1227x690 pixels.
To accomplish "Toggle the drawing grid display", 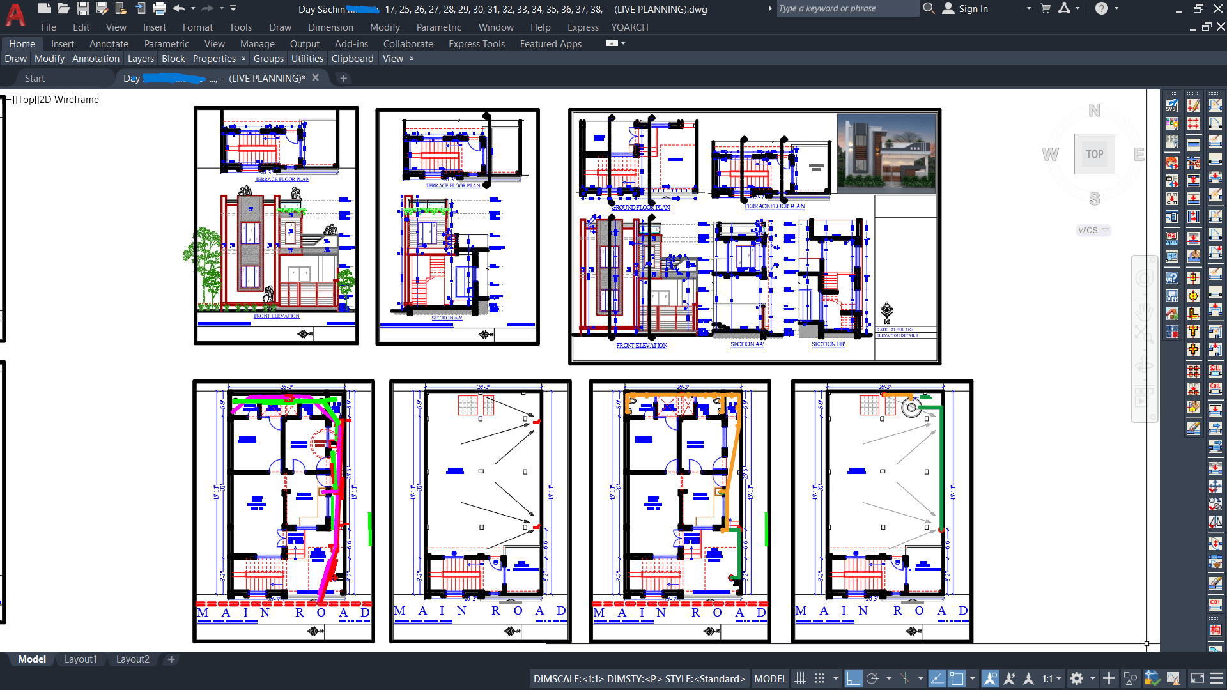I will (800, 678).
